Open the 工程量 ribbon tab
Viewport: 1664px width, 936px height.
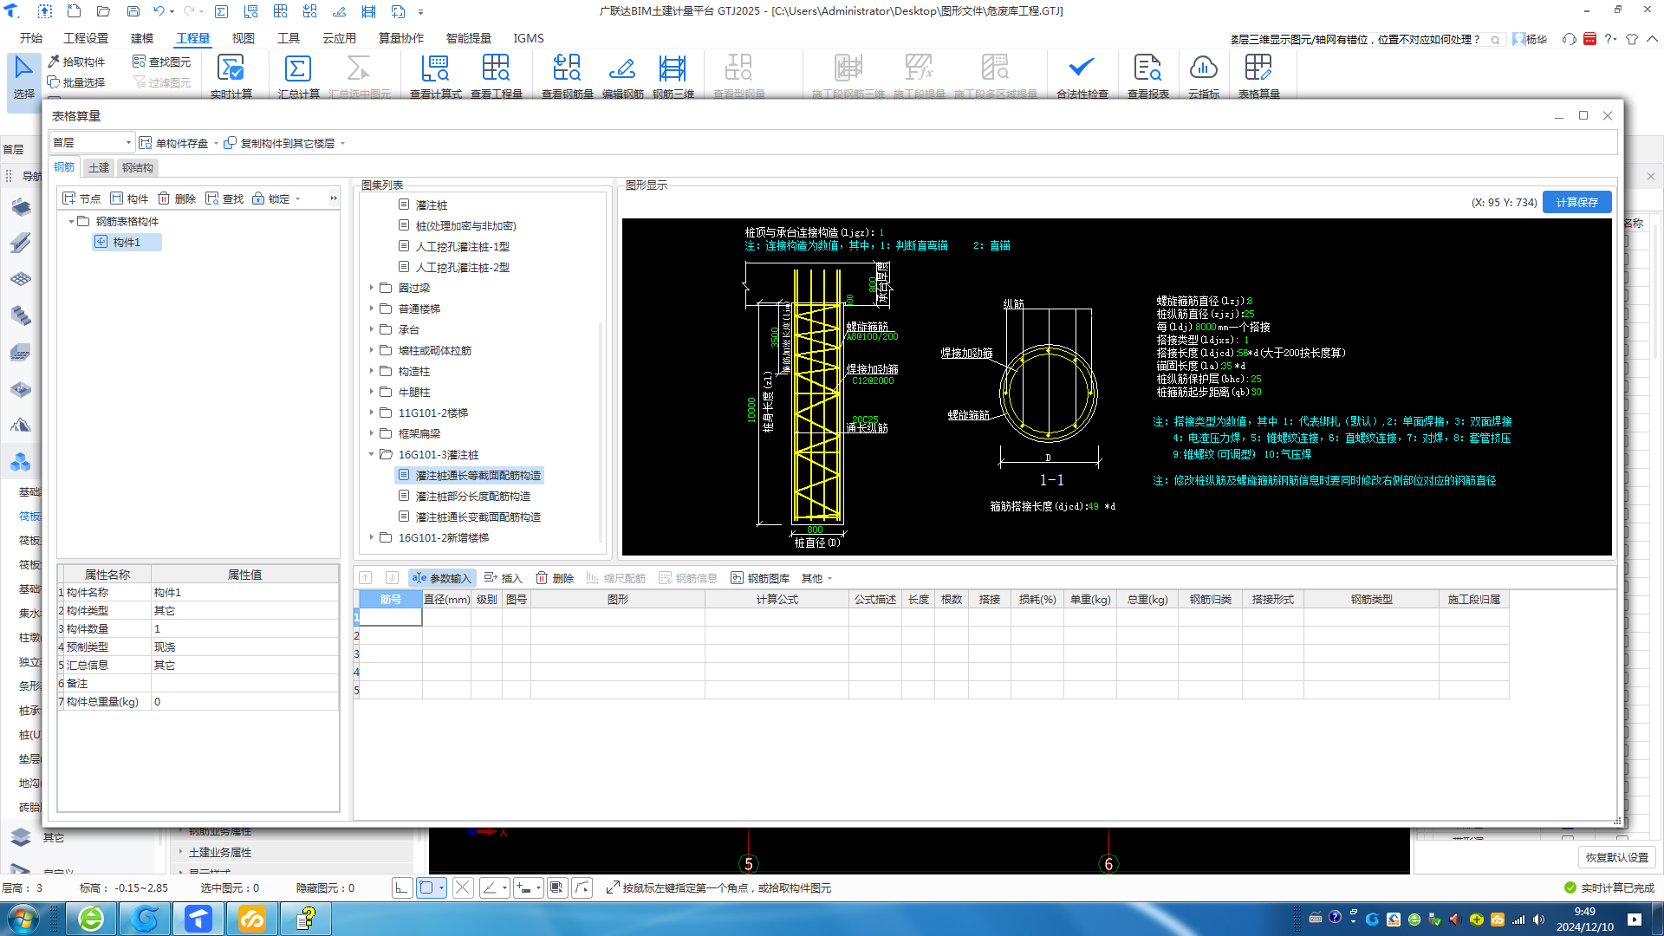pyautogui.click(x=192, y=38)
